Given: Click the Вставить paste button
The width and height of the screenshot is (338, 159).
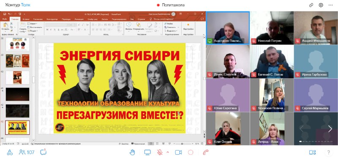Looking at the screenshot, I should (x=5, y=27).
